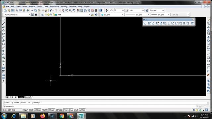Toggle POLAR tracking in status bar
The width and height of the screenshot is (212, 119).
tap(44, 110)
